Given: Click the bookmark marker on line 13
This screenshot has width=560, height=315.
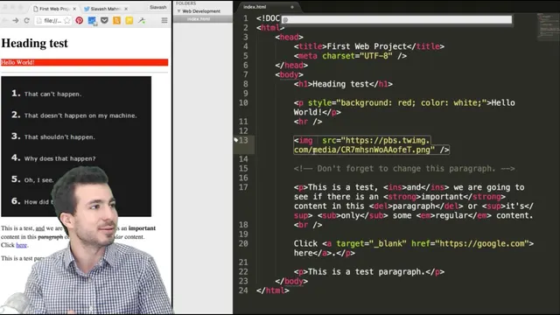Looking at the screenshot, I should [235, 140].
